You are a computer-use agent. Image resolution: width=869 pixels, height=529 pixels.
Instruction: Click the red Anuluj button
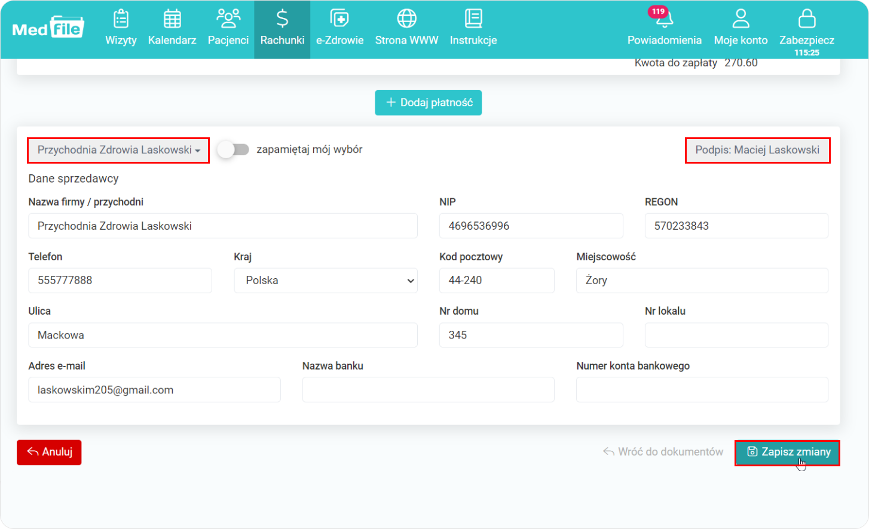click(x=49, y=452)
